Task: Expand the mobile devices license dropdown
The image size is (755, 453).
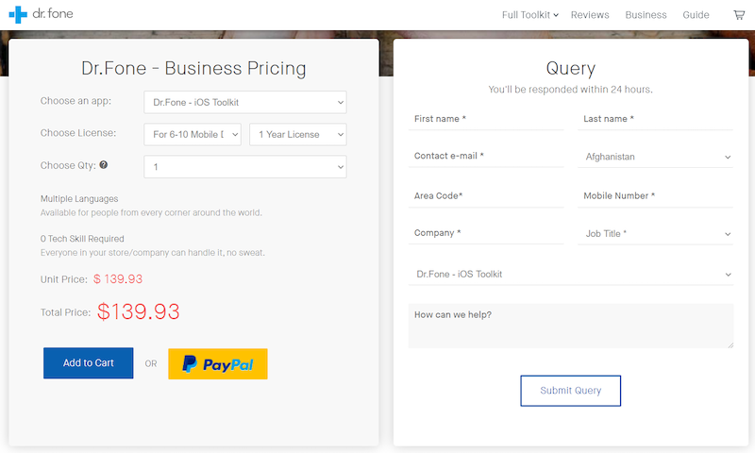Action: point(193,135)
